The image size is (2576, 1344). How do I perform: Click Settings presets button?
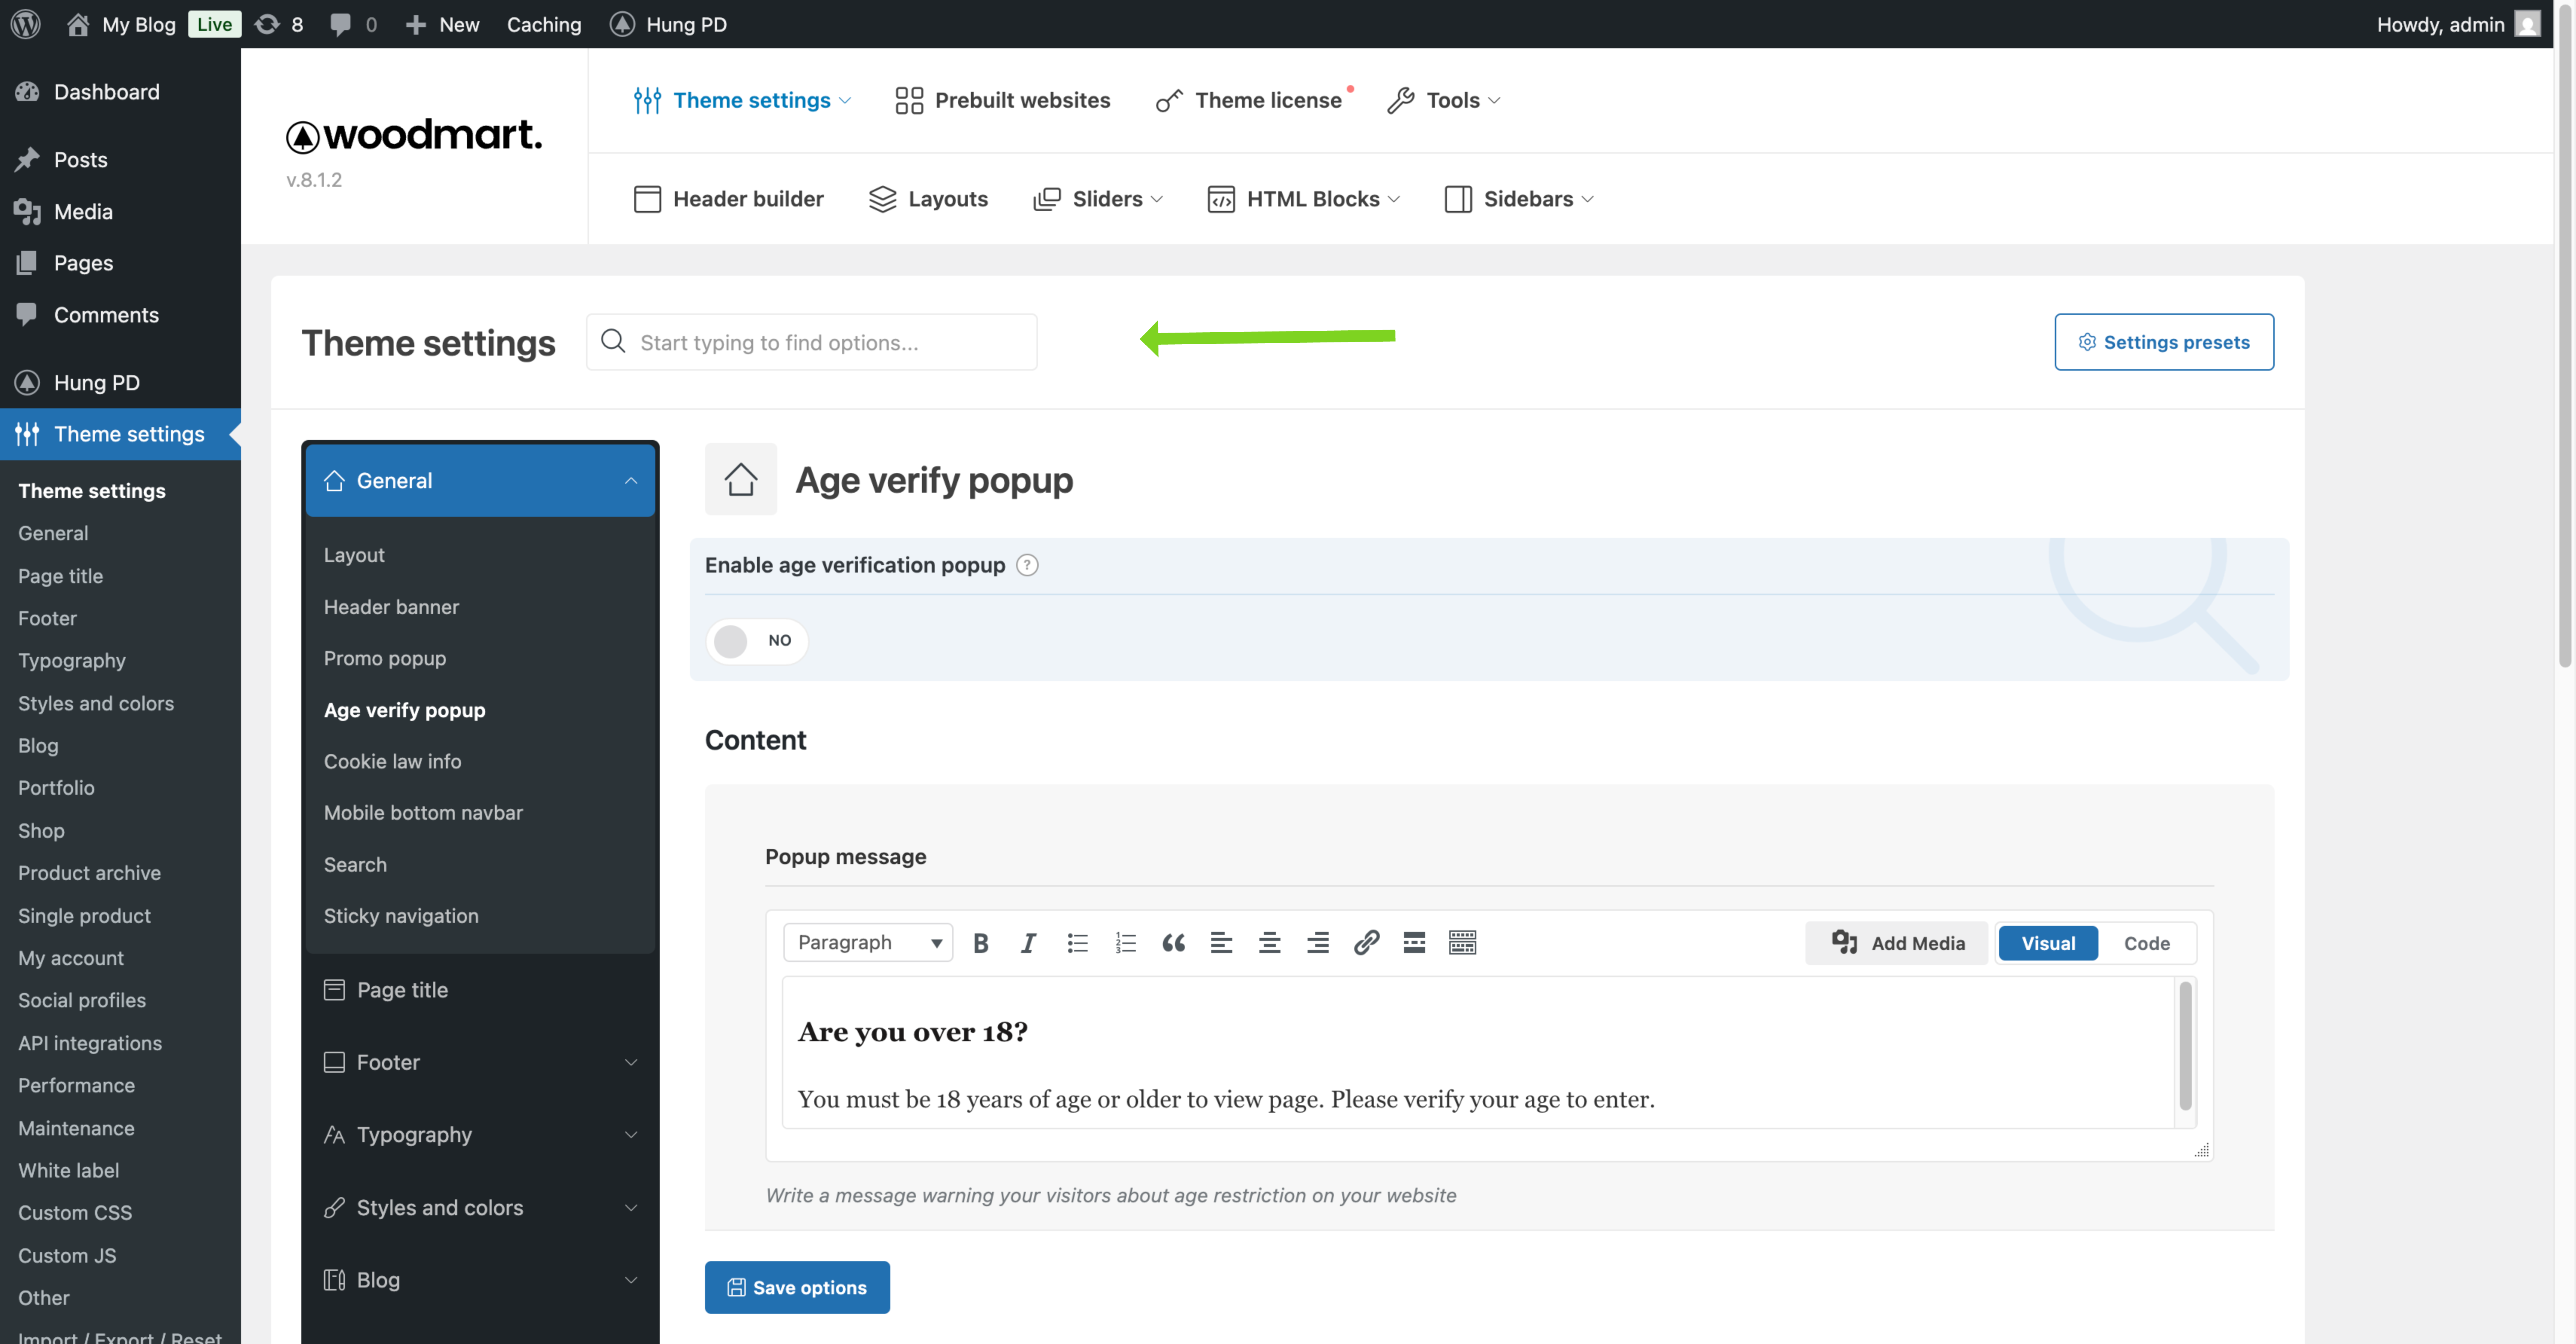click(x=2164, y=342)
